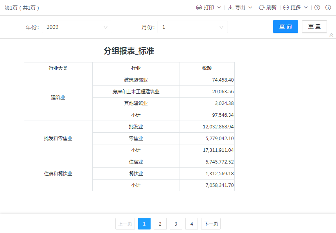Expand the more (更多) dropdown arrow
Screen dimensions: 336x233
[306, 7]
